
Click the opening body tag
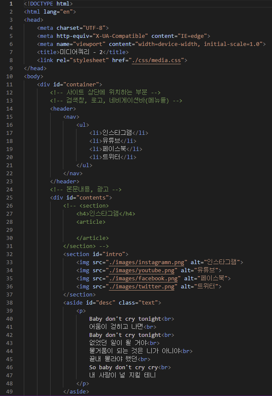pyautogui.click(x=34, y=77)
